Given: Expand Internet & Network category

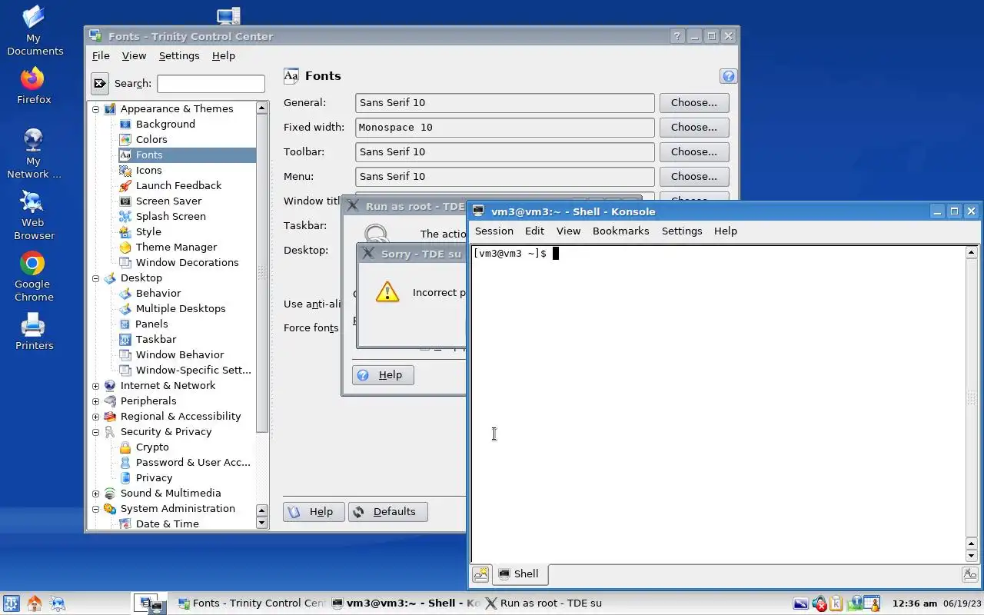Looking at the screenshot, I should click(96, 385).
